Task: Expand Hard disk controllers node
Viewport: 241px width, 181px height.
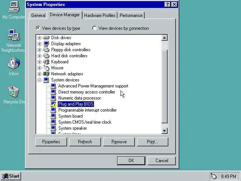Action: 39,56
